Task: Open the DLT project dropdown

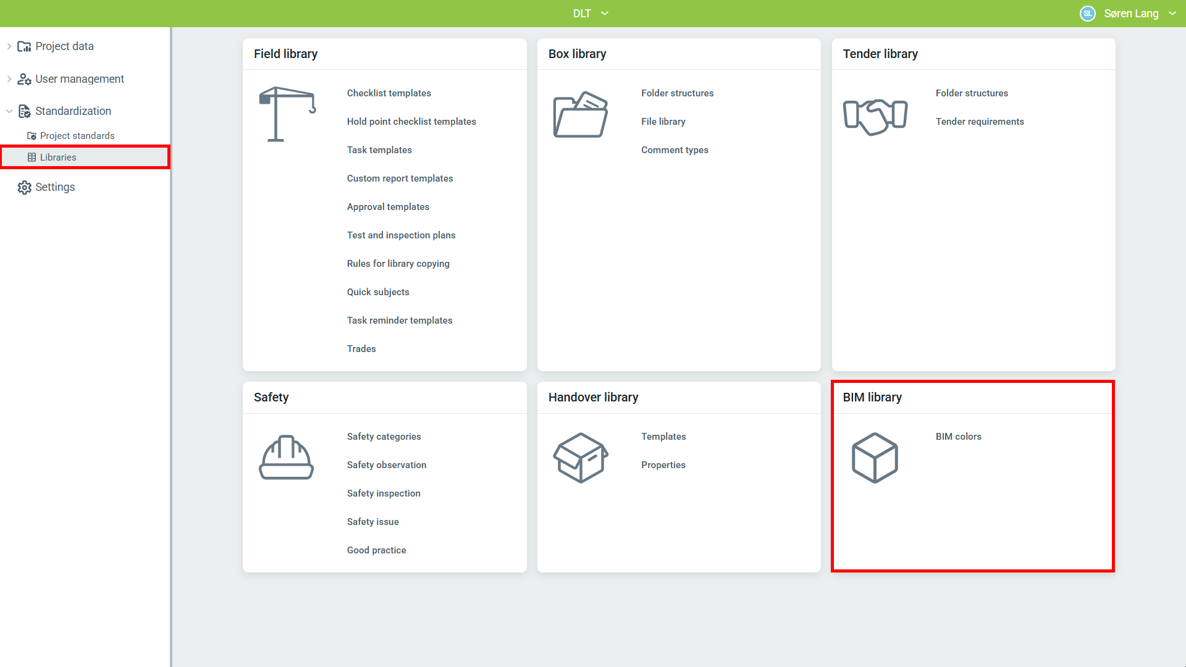Action: tap(590, 14)
